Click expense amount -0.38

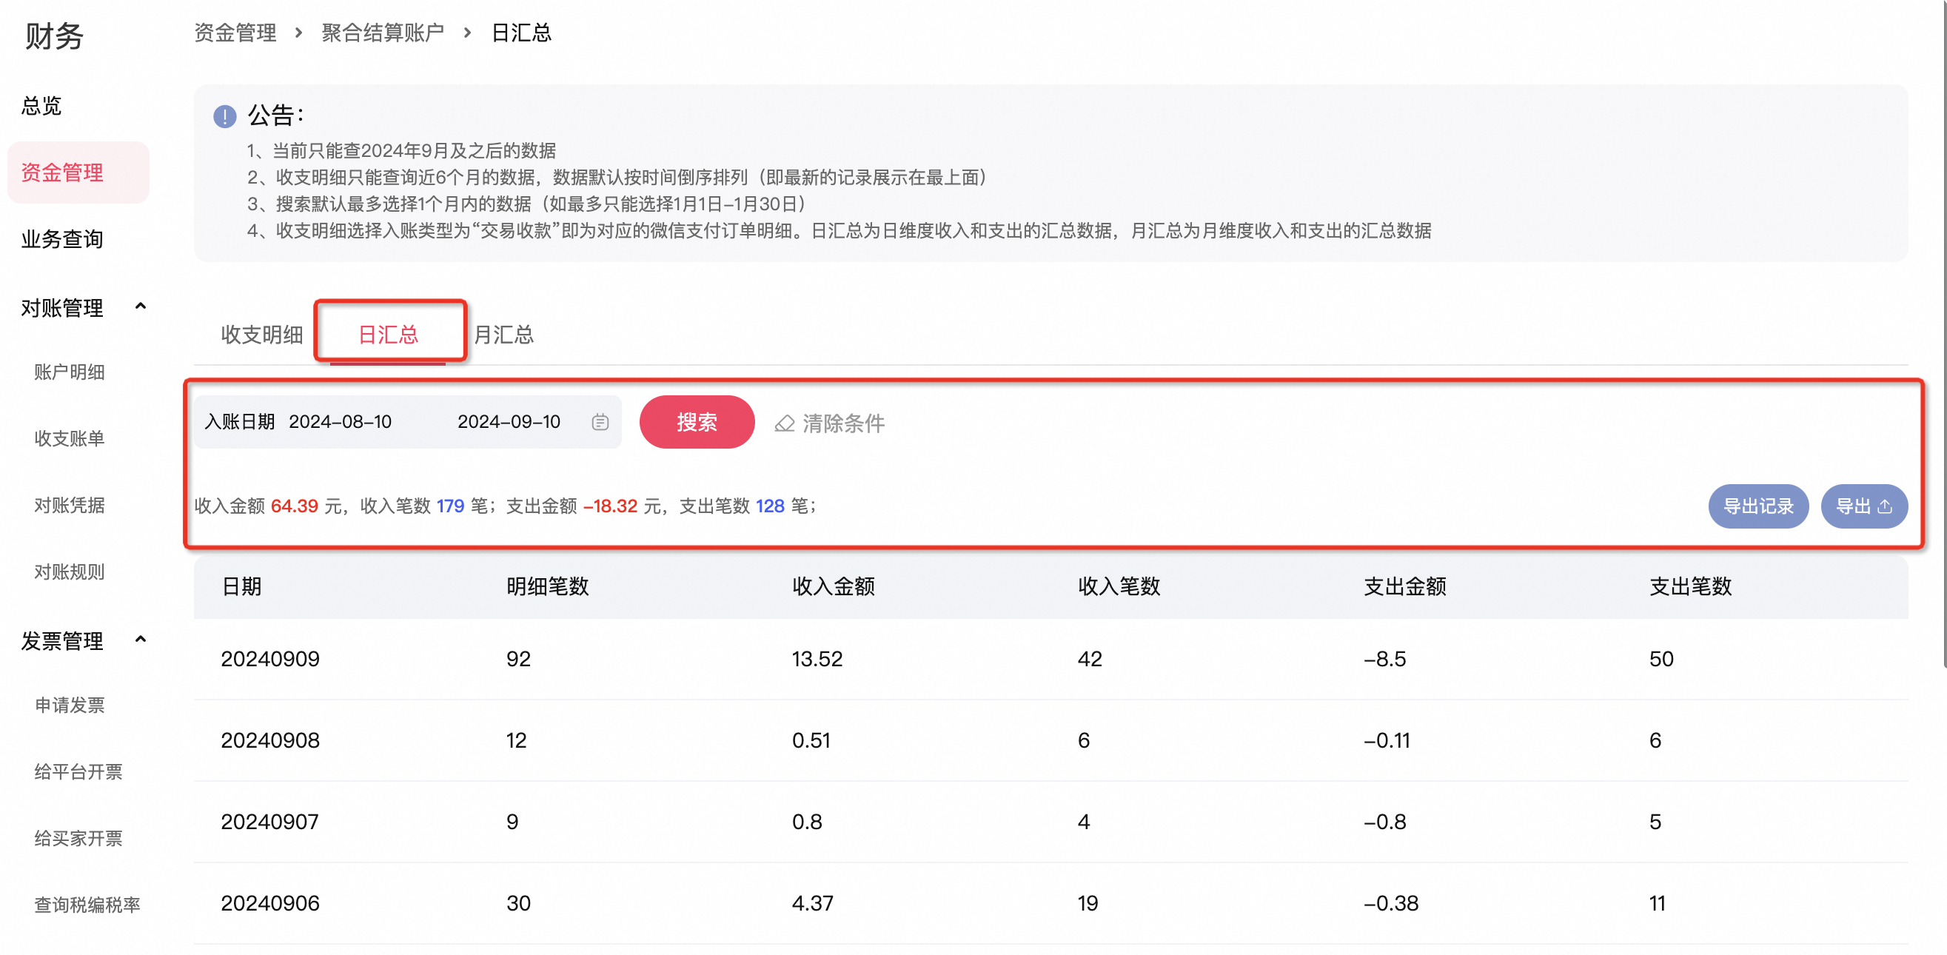[1391, 904]
